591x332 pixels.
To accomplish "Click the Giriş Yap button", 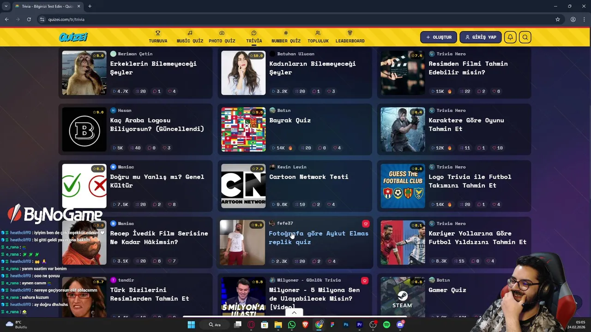I will pos(481,37).
